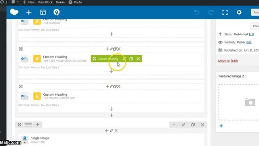Click the WPBakery cloud logo icon
This screenshot has width=259, height=146.
click(x=14, y=12)
